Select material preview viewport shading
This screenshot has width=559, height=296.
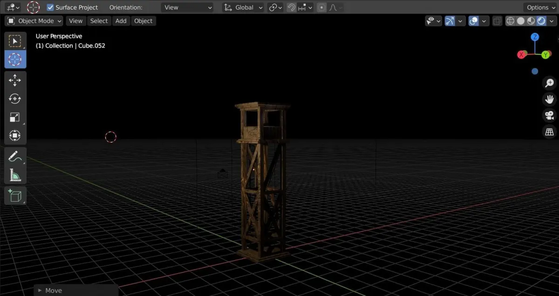[x=531, y=21]
